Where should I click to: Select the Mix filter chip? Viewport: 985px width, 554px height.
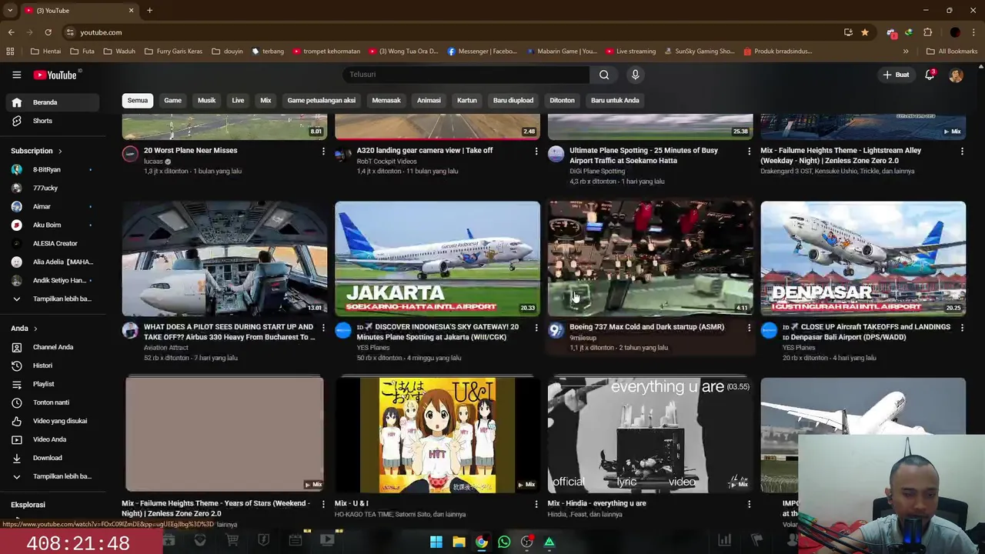tap(265, 100)
